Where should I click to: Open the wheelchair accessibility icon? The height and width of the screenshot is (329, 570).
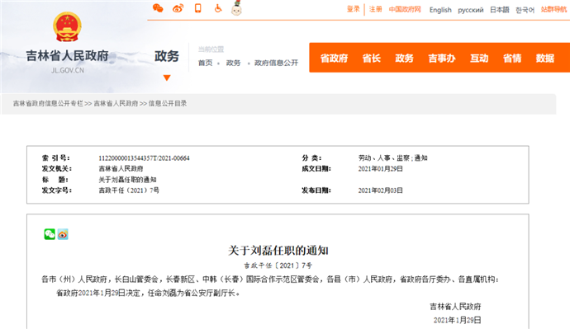[x=218, y=8]
